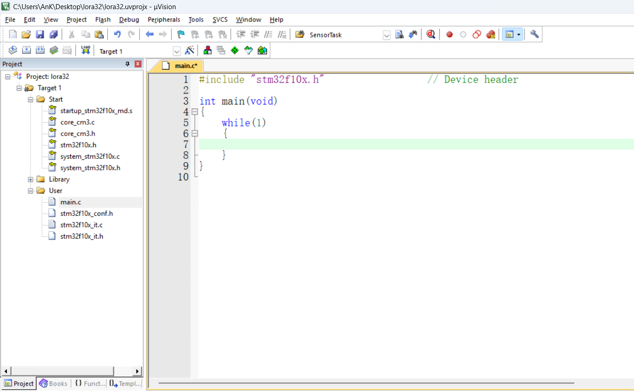The width and height of the screenshot is (634, 392).
Task: Switch to the Functions panel tab
Action: 89,383
